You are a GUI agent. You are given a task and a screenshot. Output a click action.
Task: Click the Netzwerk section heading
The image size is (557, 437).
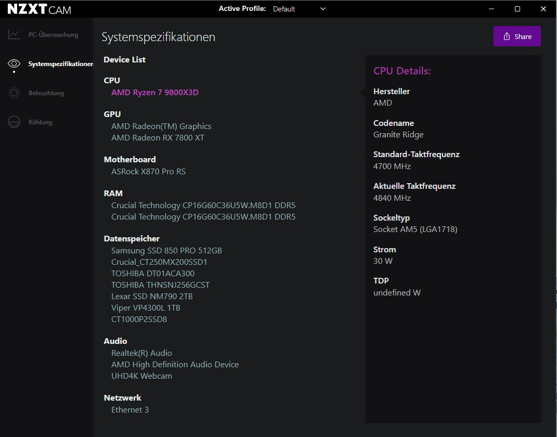(x=122, y=398)
